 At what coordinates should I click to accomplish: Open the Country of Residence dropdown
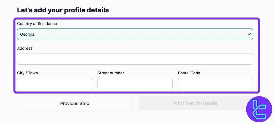coord(135,34)
